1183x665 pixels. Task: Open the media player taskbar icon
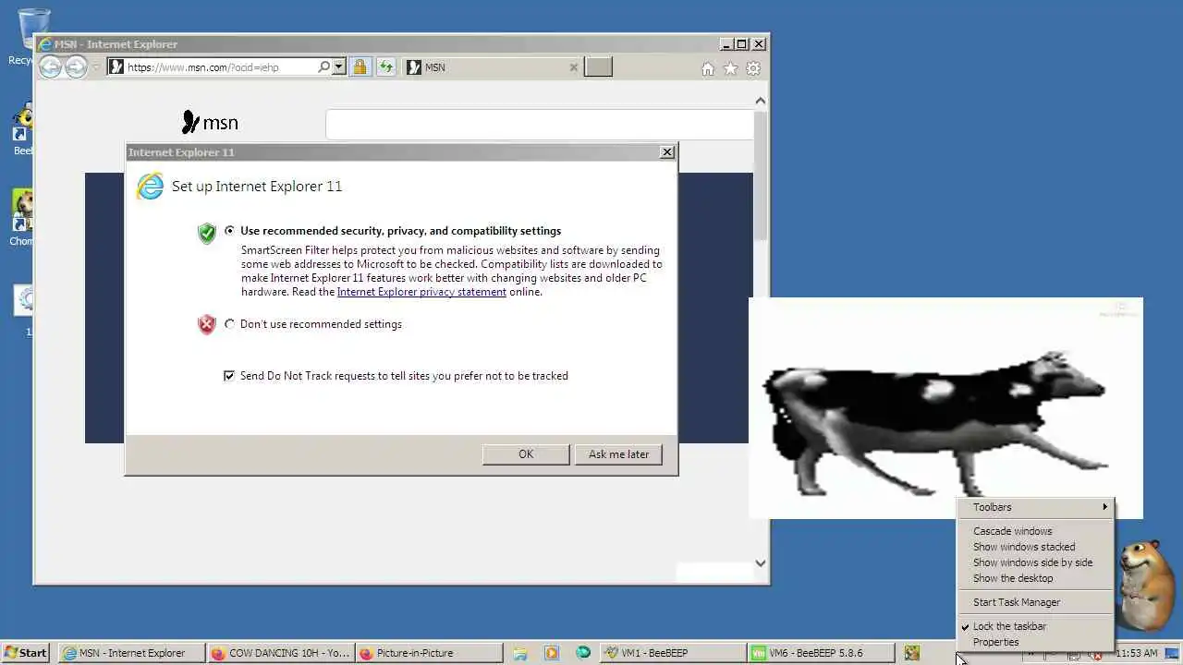pyautogui.click(x=552, y=653)
